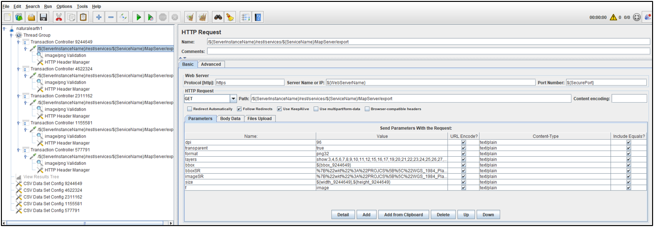Save the test plan with floppy icon

tap(43, 18)
